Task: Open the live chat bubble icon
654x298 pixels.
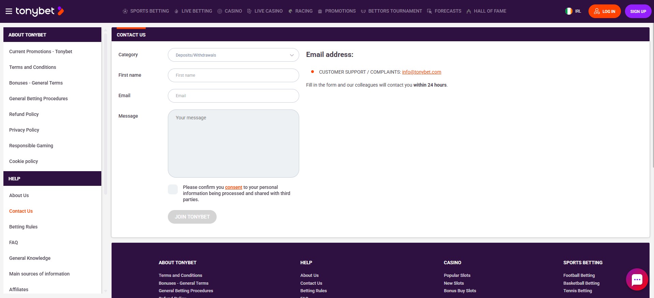Action: pos(637,280)
